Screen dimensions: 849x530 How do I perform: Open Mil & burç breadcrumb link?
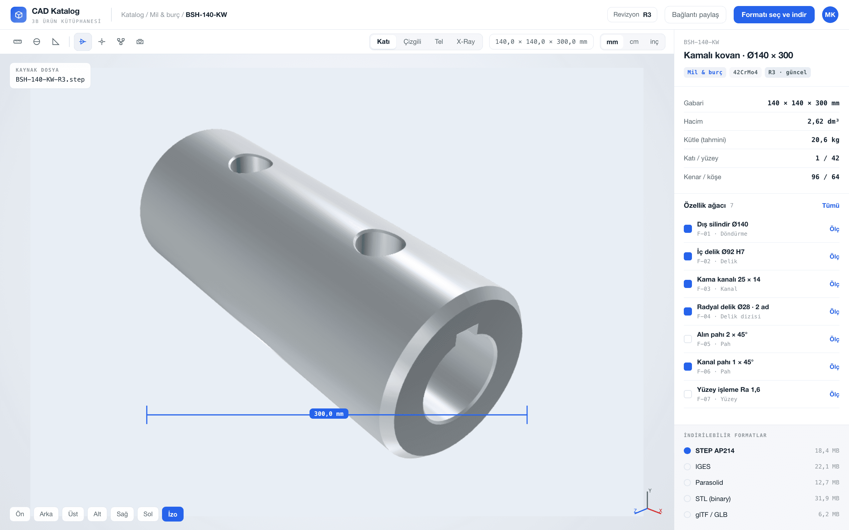165,14
